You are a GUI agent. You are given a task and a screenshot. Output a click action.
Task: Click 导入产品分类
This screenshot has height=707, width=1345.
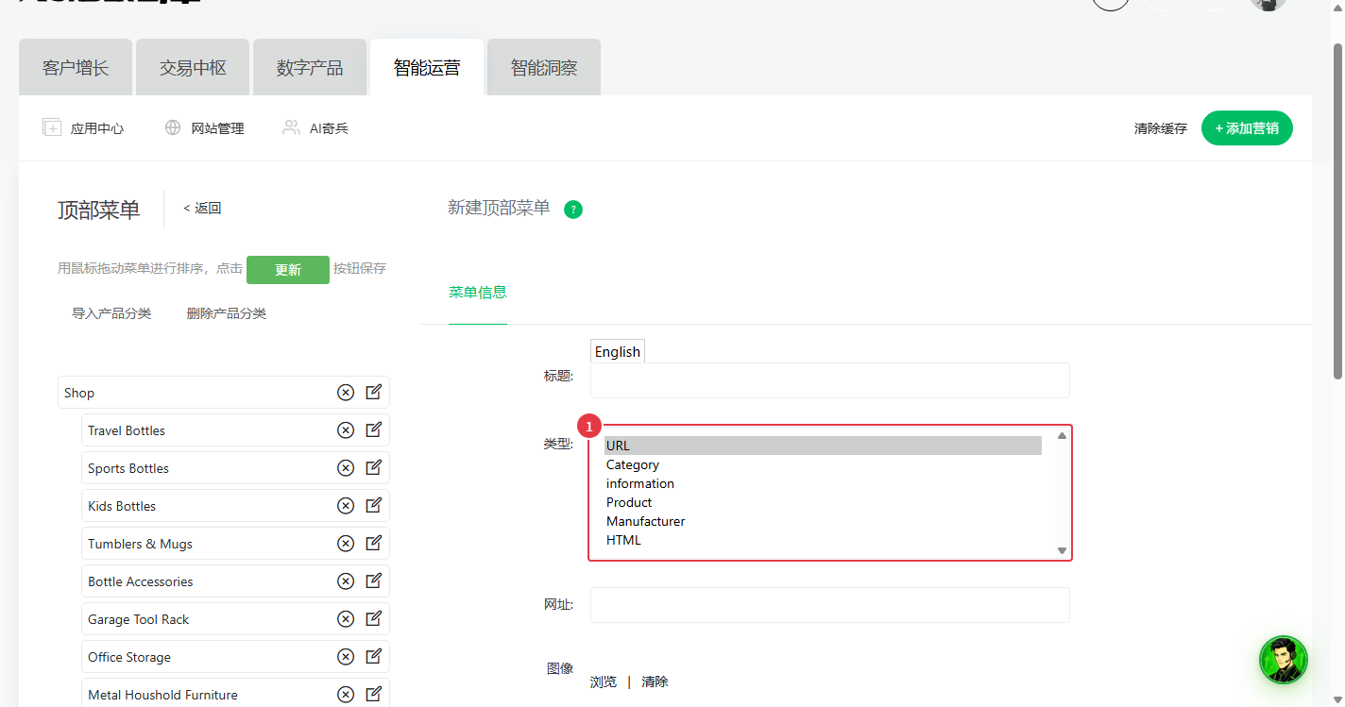[x=111, y=313]
